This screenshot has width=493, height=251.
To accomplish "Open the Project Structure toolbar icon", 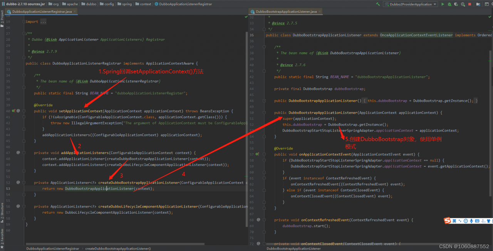I will tap(478, 4).
